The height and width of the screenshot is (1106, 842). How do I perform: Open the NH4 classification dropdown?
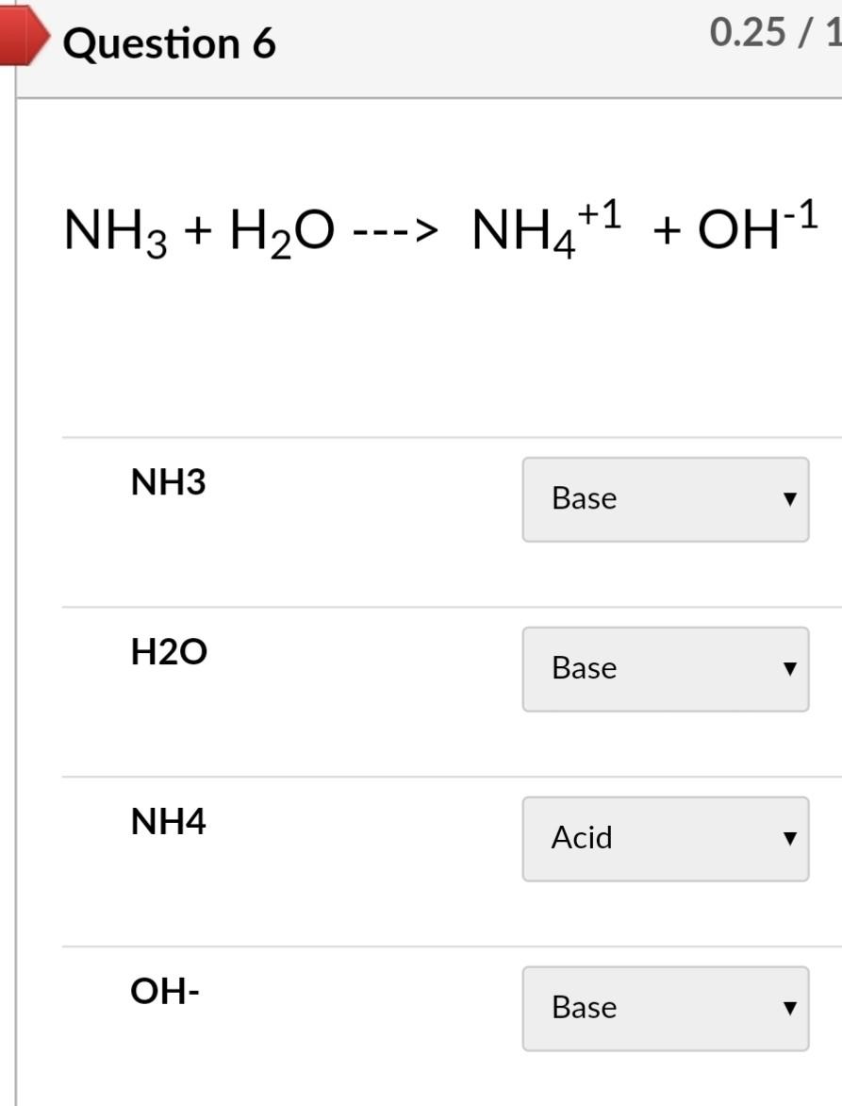pyautogui.click(x=665, y=838)
